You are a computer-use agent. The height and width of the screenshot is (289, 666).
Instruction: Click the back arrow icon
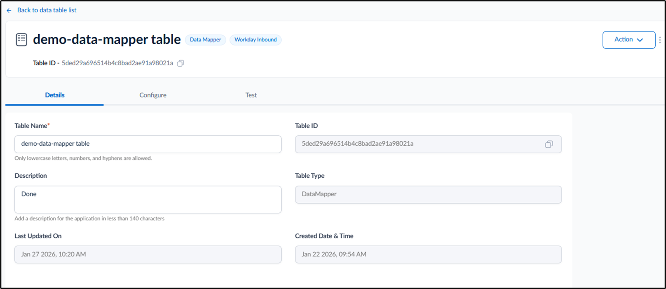9,11
